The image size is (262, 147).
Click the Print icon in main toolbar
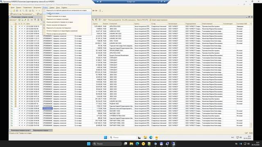(x=30, y=11)
